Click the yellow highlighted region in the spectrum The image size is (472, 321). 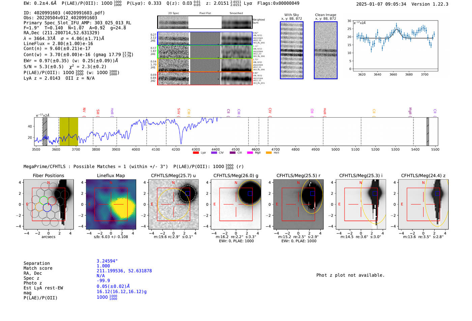pos(69,131)
